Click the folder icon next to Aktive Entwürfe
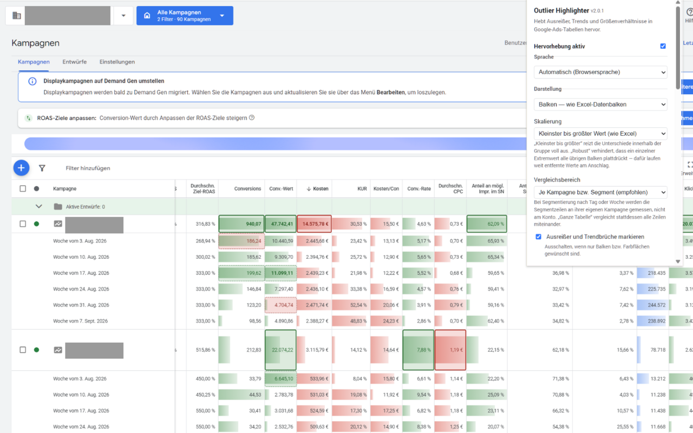 [x=58, y=207]
